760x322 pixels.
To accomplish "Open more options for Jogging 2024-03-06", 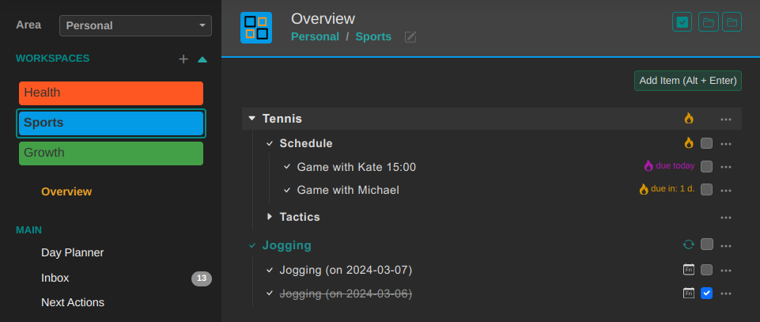I will [x=725, y=294].
